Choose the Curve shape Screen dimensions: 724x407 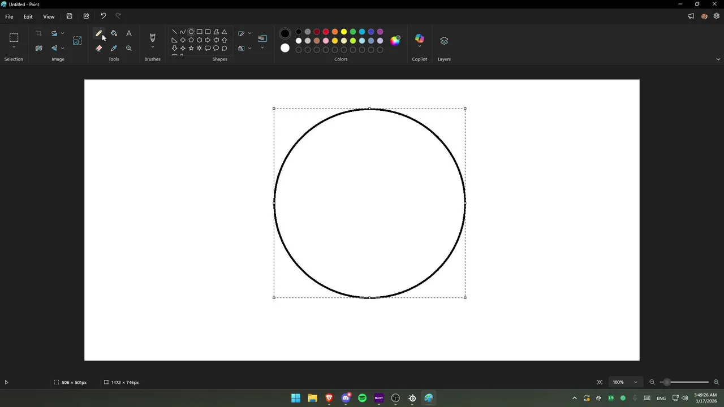(183, 32)
